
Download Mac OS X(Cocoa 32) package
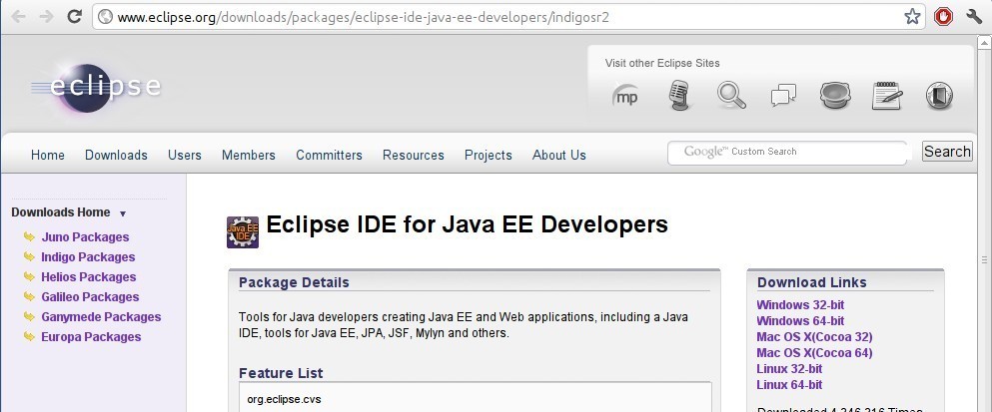tap(814, 337)
